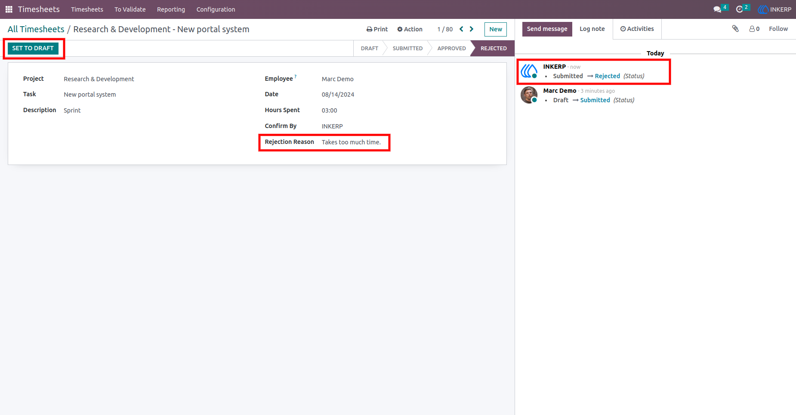
Task: Print the timesheet record
Action: [x=377, y=29]
